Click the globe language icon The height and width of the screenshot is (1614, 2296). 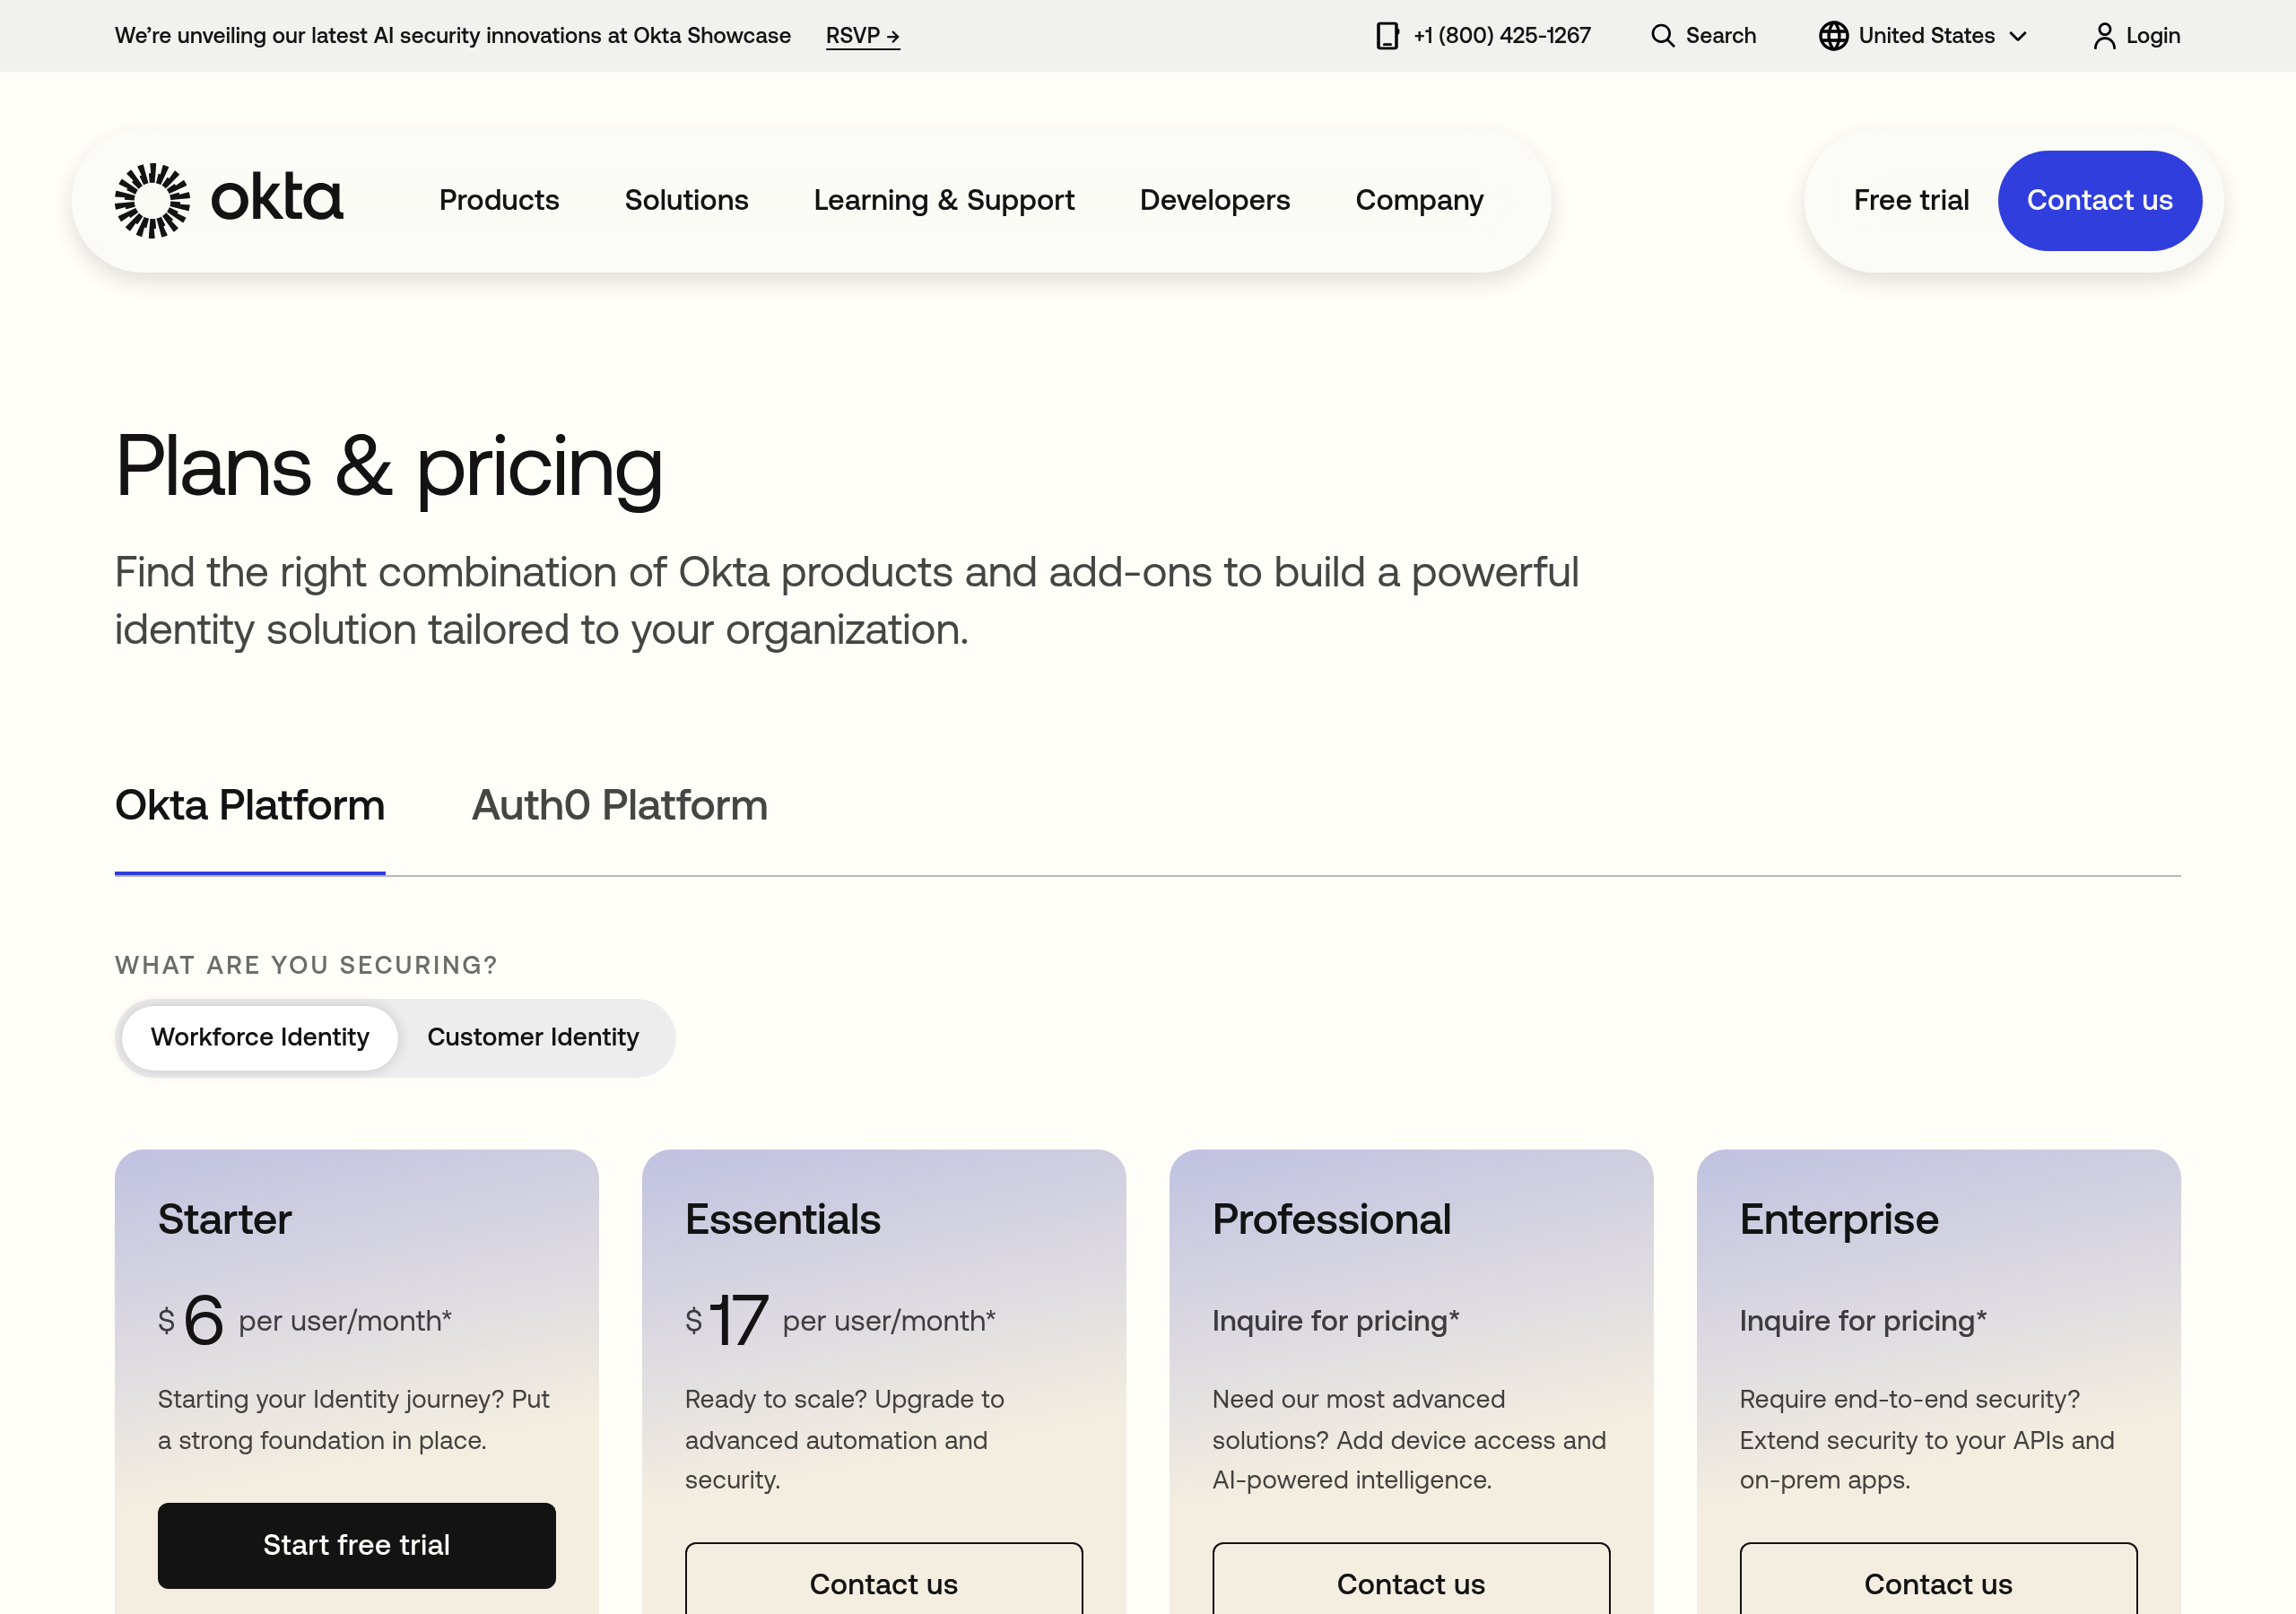(x=1833, y=35)
